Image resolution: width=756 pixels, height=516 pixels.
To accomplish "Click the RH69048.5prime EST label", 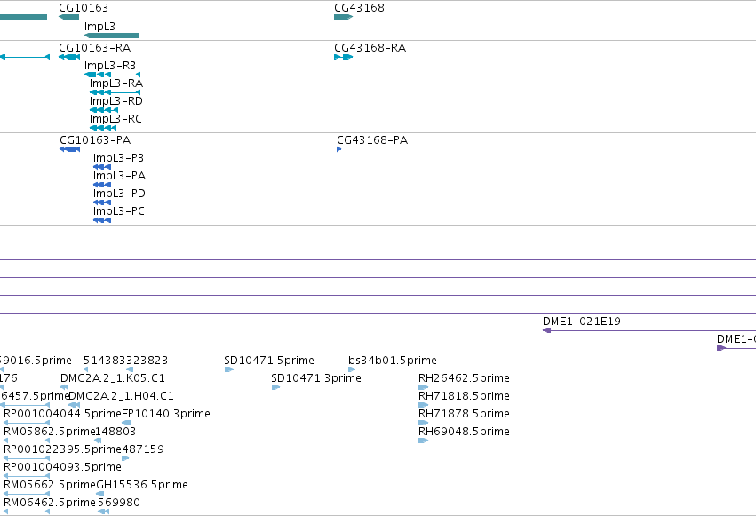I will [464, 432].
